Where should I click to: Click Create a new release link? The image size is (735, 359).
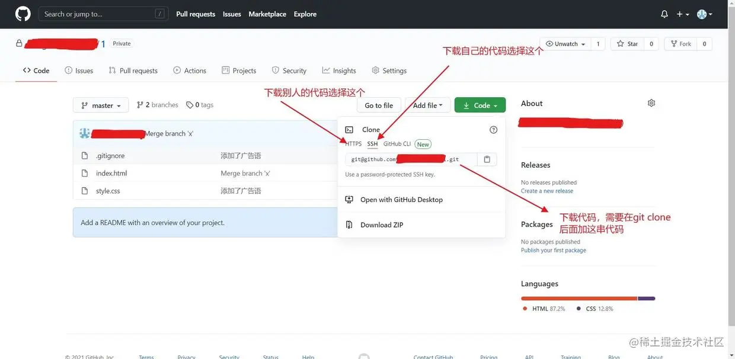(x=547, y=191)
